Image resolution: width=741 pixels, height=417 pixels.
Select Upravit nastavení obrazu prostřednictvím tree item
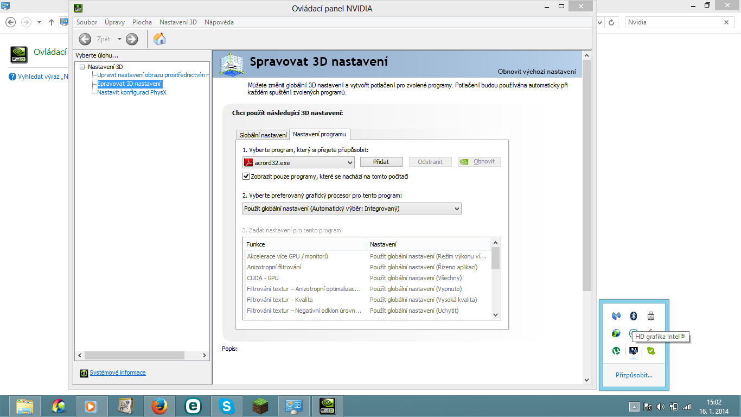pyautogui.click(x=153, y=75)
